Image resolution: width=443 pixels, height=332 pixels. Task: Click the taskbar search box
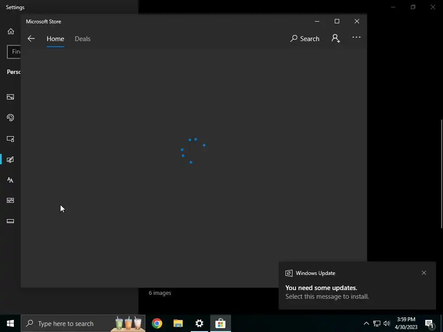click(83, 323)
